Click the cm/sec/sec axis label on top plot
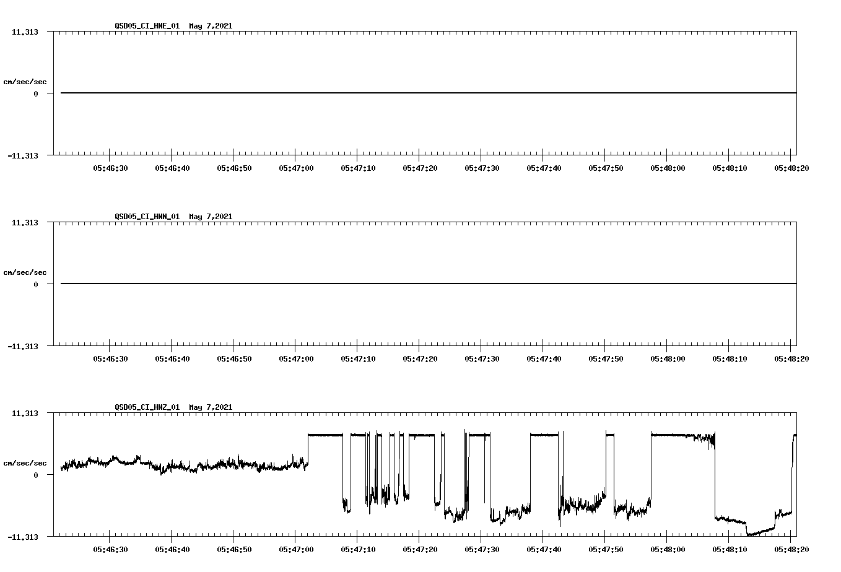This screenshot has width=841, height=572. click(25, 81)
